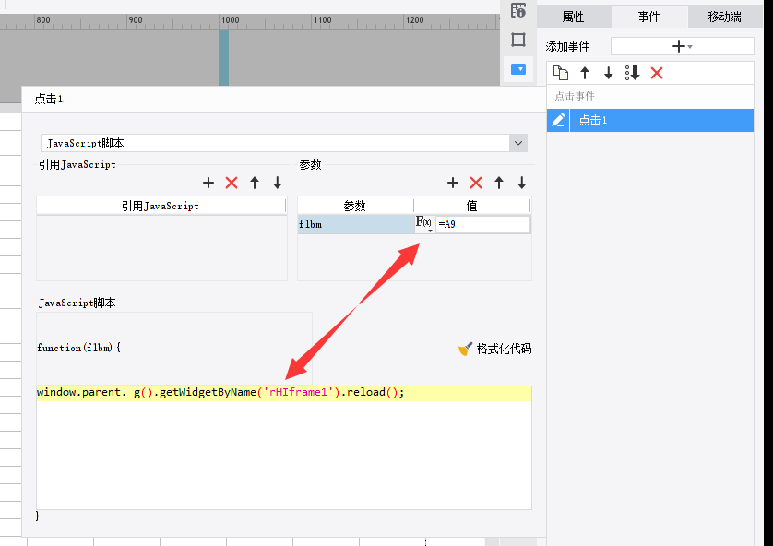Screen dimensions: 773x546
Task: Click the top form icon in side strip
Action: click(518, 10)
